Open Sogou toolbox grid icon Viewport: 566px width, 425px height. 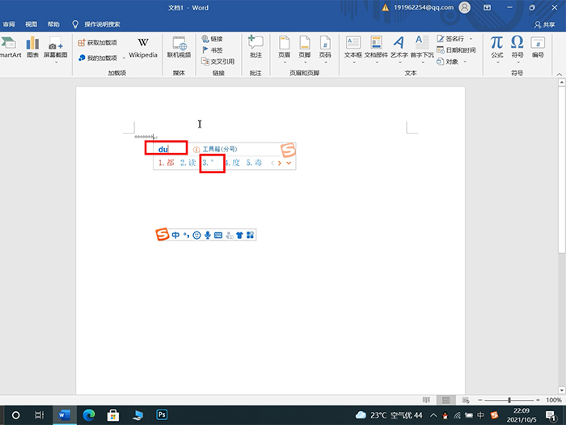pyautogui.click(x=250, y=236)
